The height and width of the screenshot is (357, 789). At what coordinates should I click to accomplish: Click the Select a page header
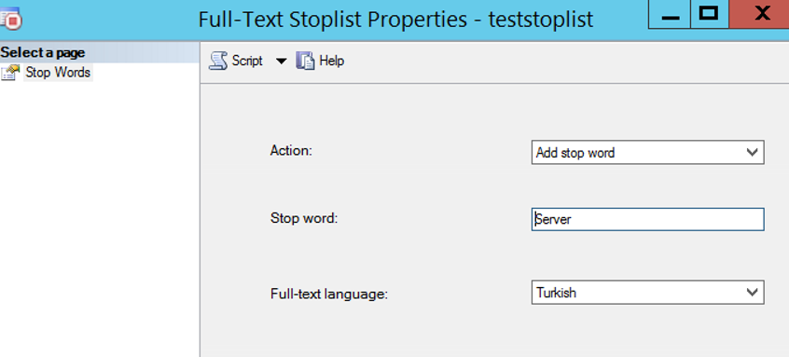point(43,52)
